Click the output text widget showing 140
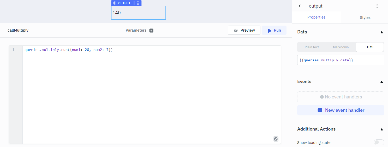This screenshot has width=388, height=147. (x=138, y=13)
